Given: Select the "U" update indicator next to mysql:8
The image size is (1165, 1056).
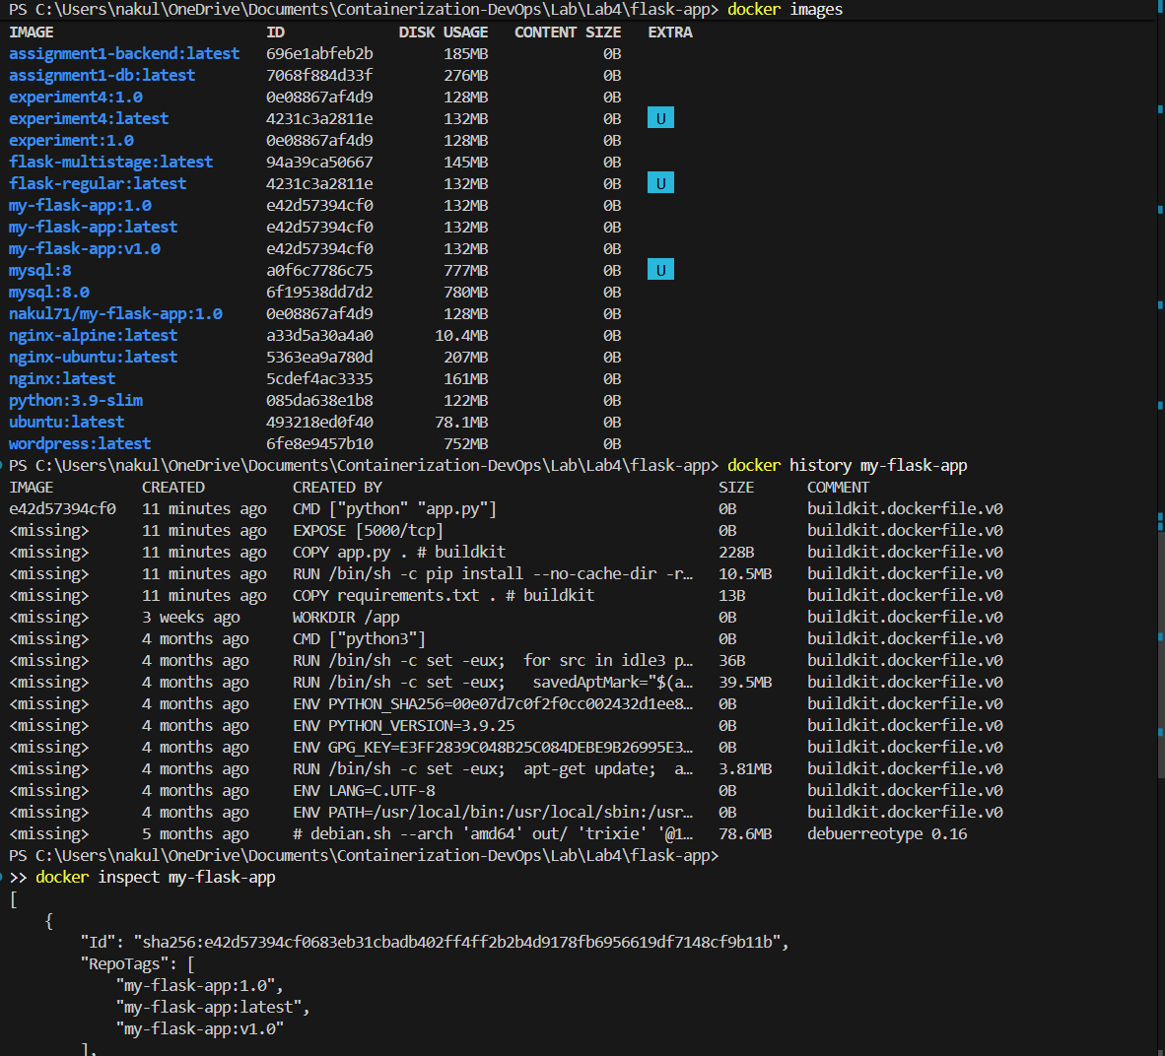Looking at the screenshot, I should [x=660, y=269].
